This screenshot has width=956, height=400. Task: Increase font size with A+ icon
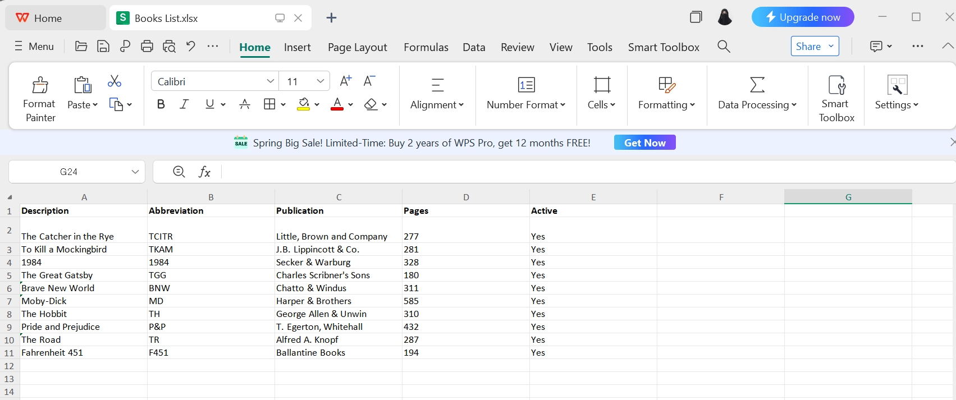[x=346, y=81]
